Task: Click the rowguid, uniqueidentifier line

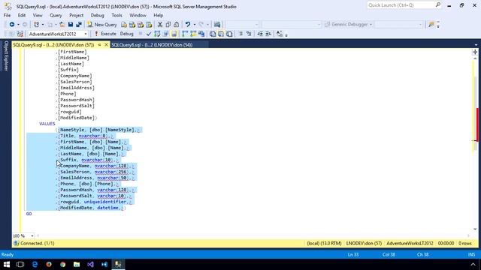Action: pyautogui.click(x=95, y=202)
